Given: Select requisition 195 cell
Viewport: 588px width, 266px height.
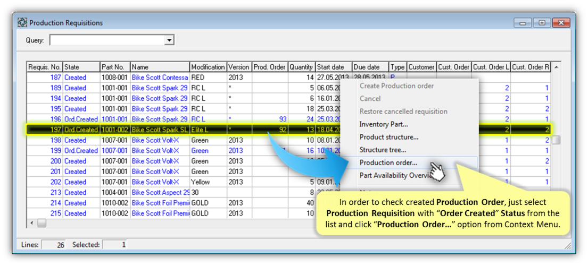Looking at the screenshot, I should 45,109.
